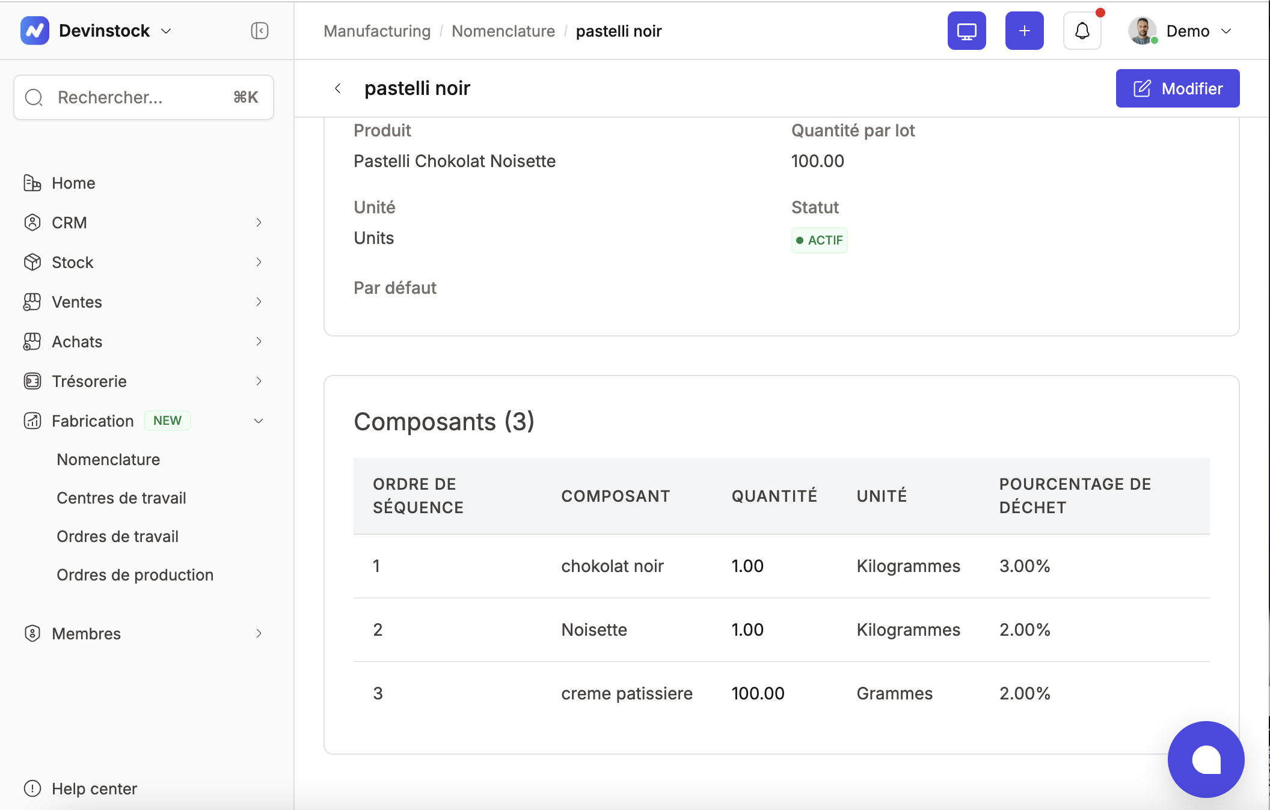Click the Modifier button

pyautogui.click(x=1177, y=88)
